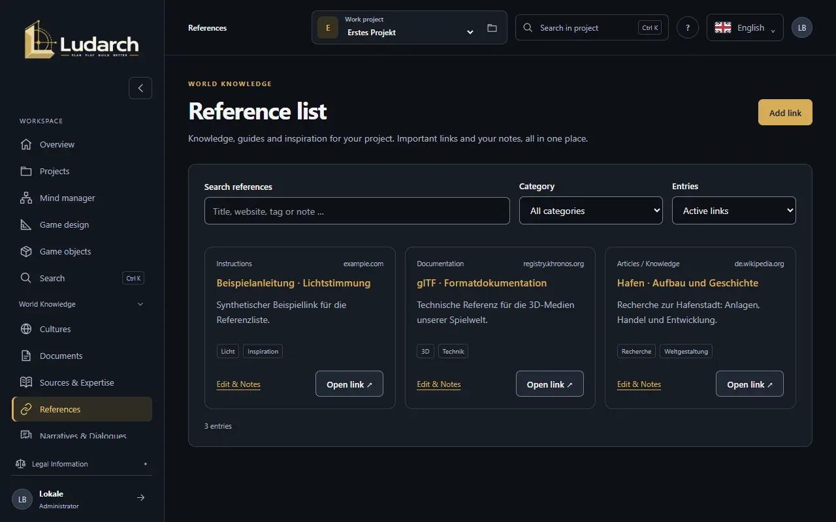Collapse the World Knowledge sidebar section
Screen dimensions: 836x522
[x=82, y=304]
